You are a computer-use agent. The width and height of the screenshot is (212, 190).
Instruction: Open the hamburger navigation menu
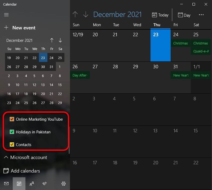(x=6, y=15)
